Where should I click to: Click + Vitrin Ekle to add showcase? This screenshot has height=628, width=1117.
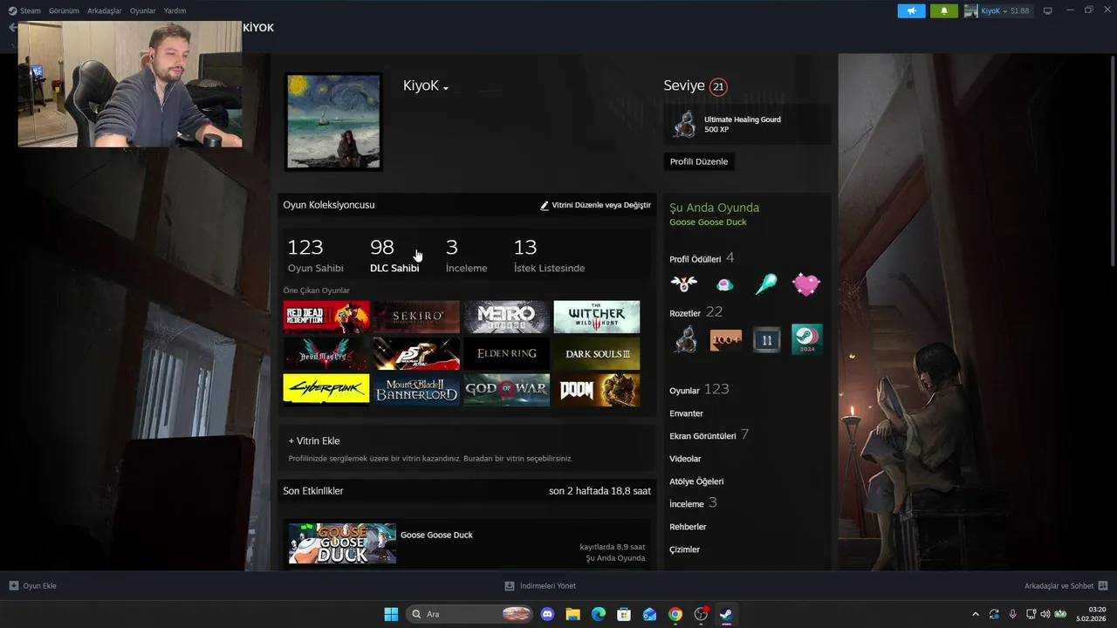(314, 441)
